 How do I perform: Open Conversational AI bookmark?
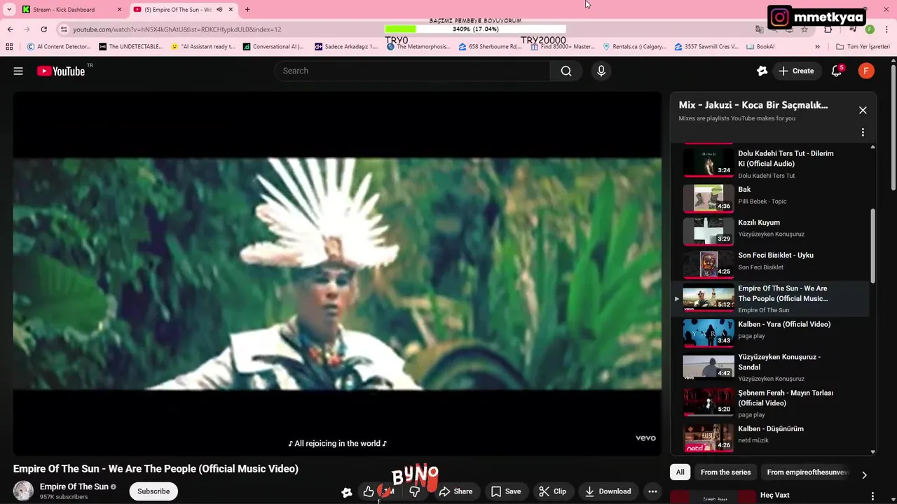(x=274, y=47)
